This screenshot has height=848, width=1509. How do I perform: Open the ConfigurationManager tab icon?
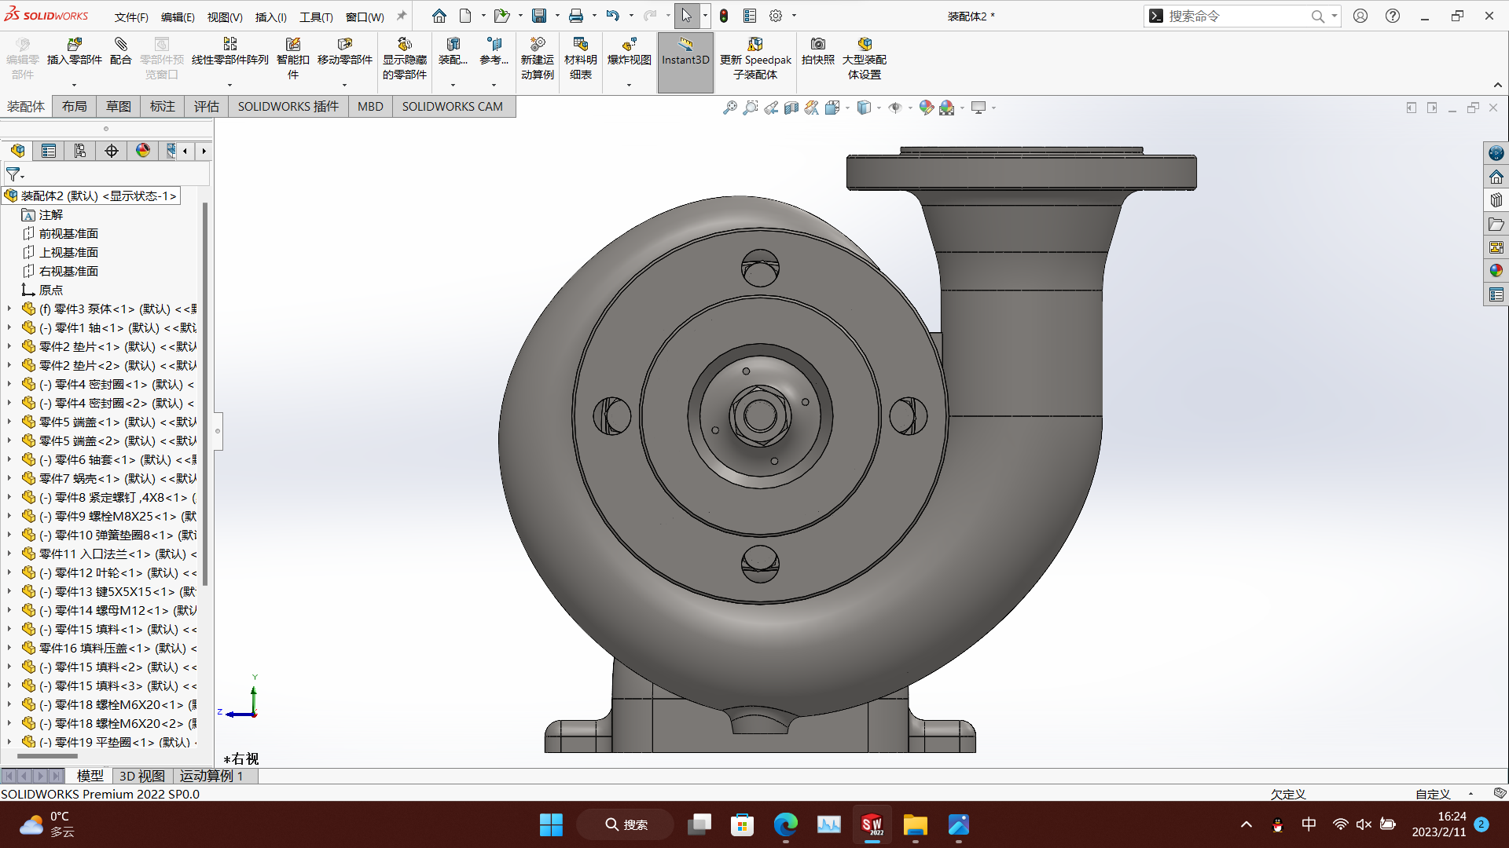[x=80, y=151]
